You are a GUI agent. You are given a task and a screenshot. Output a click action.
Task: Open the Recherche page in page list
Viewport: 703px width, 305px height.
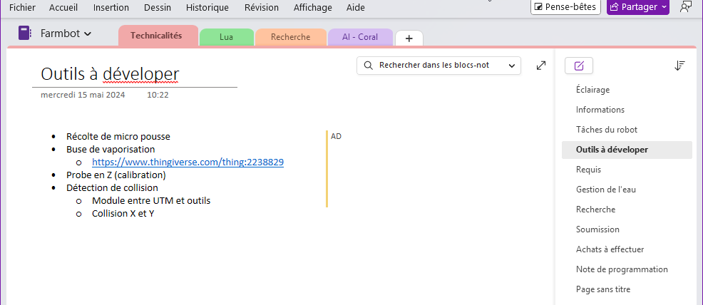click(627, 210)
